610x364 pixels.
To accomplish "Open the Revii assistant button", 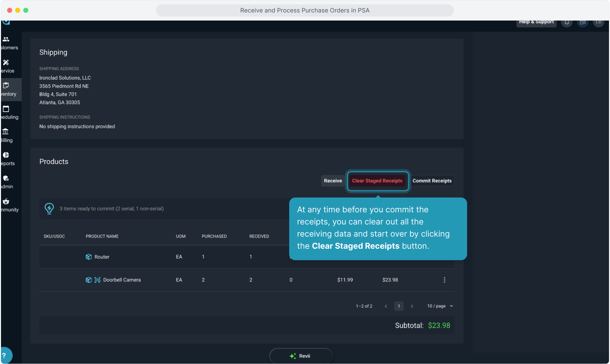I will click(x=301, y=356).
